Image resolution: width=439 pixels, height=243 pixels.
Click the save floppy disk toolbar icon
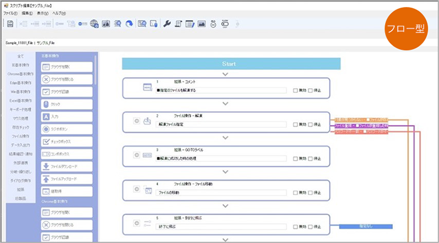click(x=10, y=24)
